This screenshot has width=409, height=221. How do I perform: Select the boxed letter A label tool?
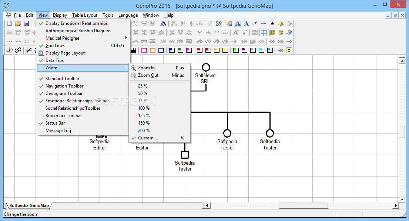pyautogui.click(x=238, y=24)
